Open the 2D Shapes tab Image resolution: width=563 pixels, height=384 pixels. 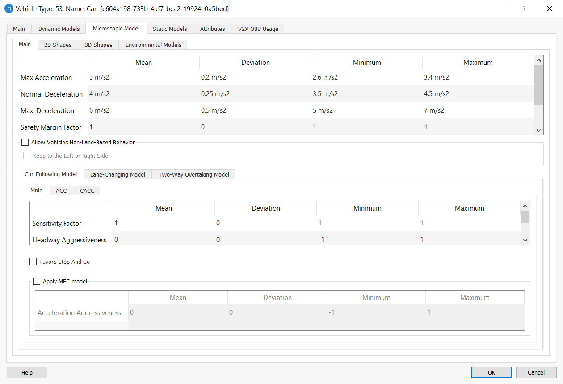(x=58, y=44)
